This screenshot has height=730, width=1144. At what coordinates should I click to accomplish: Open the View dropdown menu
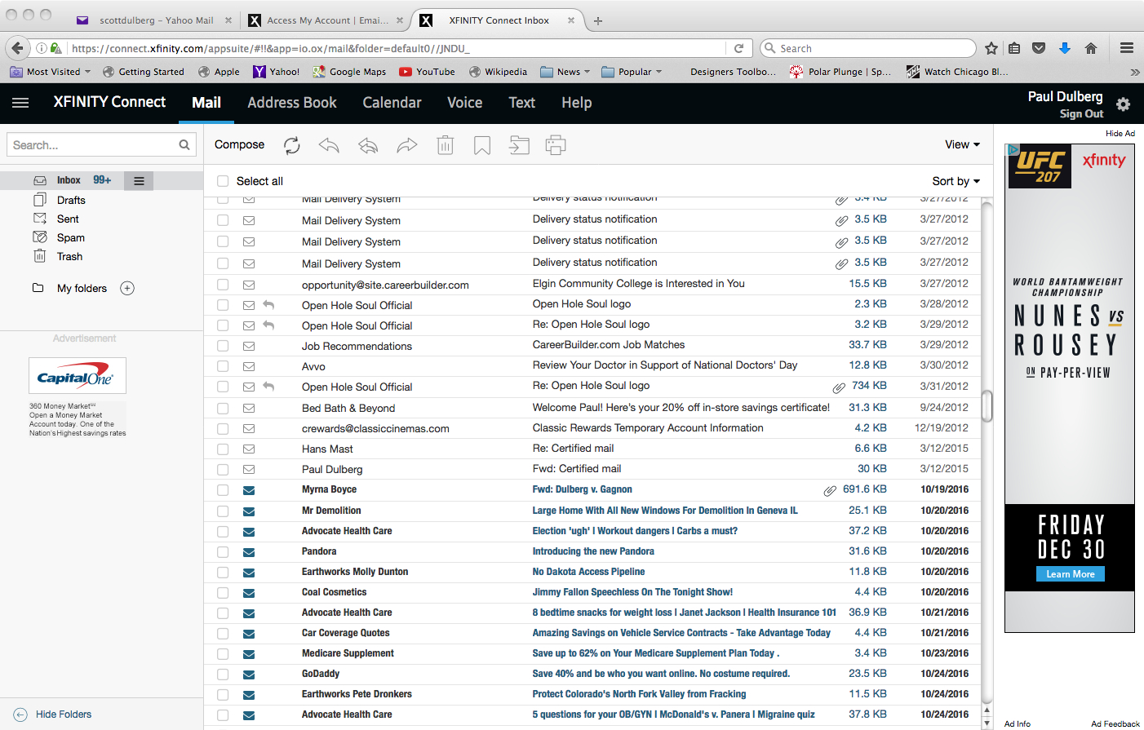pos(962,144)
